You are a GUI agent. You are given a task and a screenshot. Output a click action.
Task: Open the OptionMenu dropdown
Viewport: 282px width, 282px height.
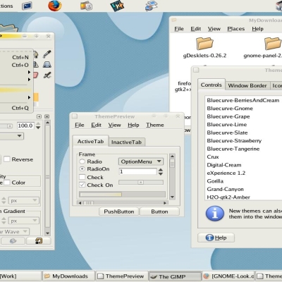tap(141, 161)
